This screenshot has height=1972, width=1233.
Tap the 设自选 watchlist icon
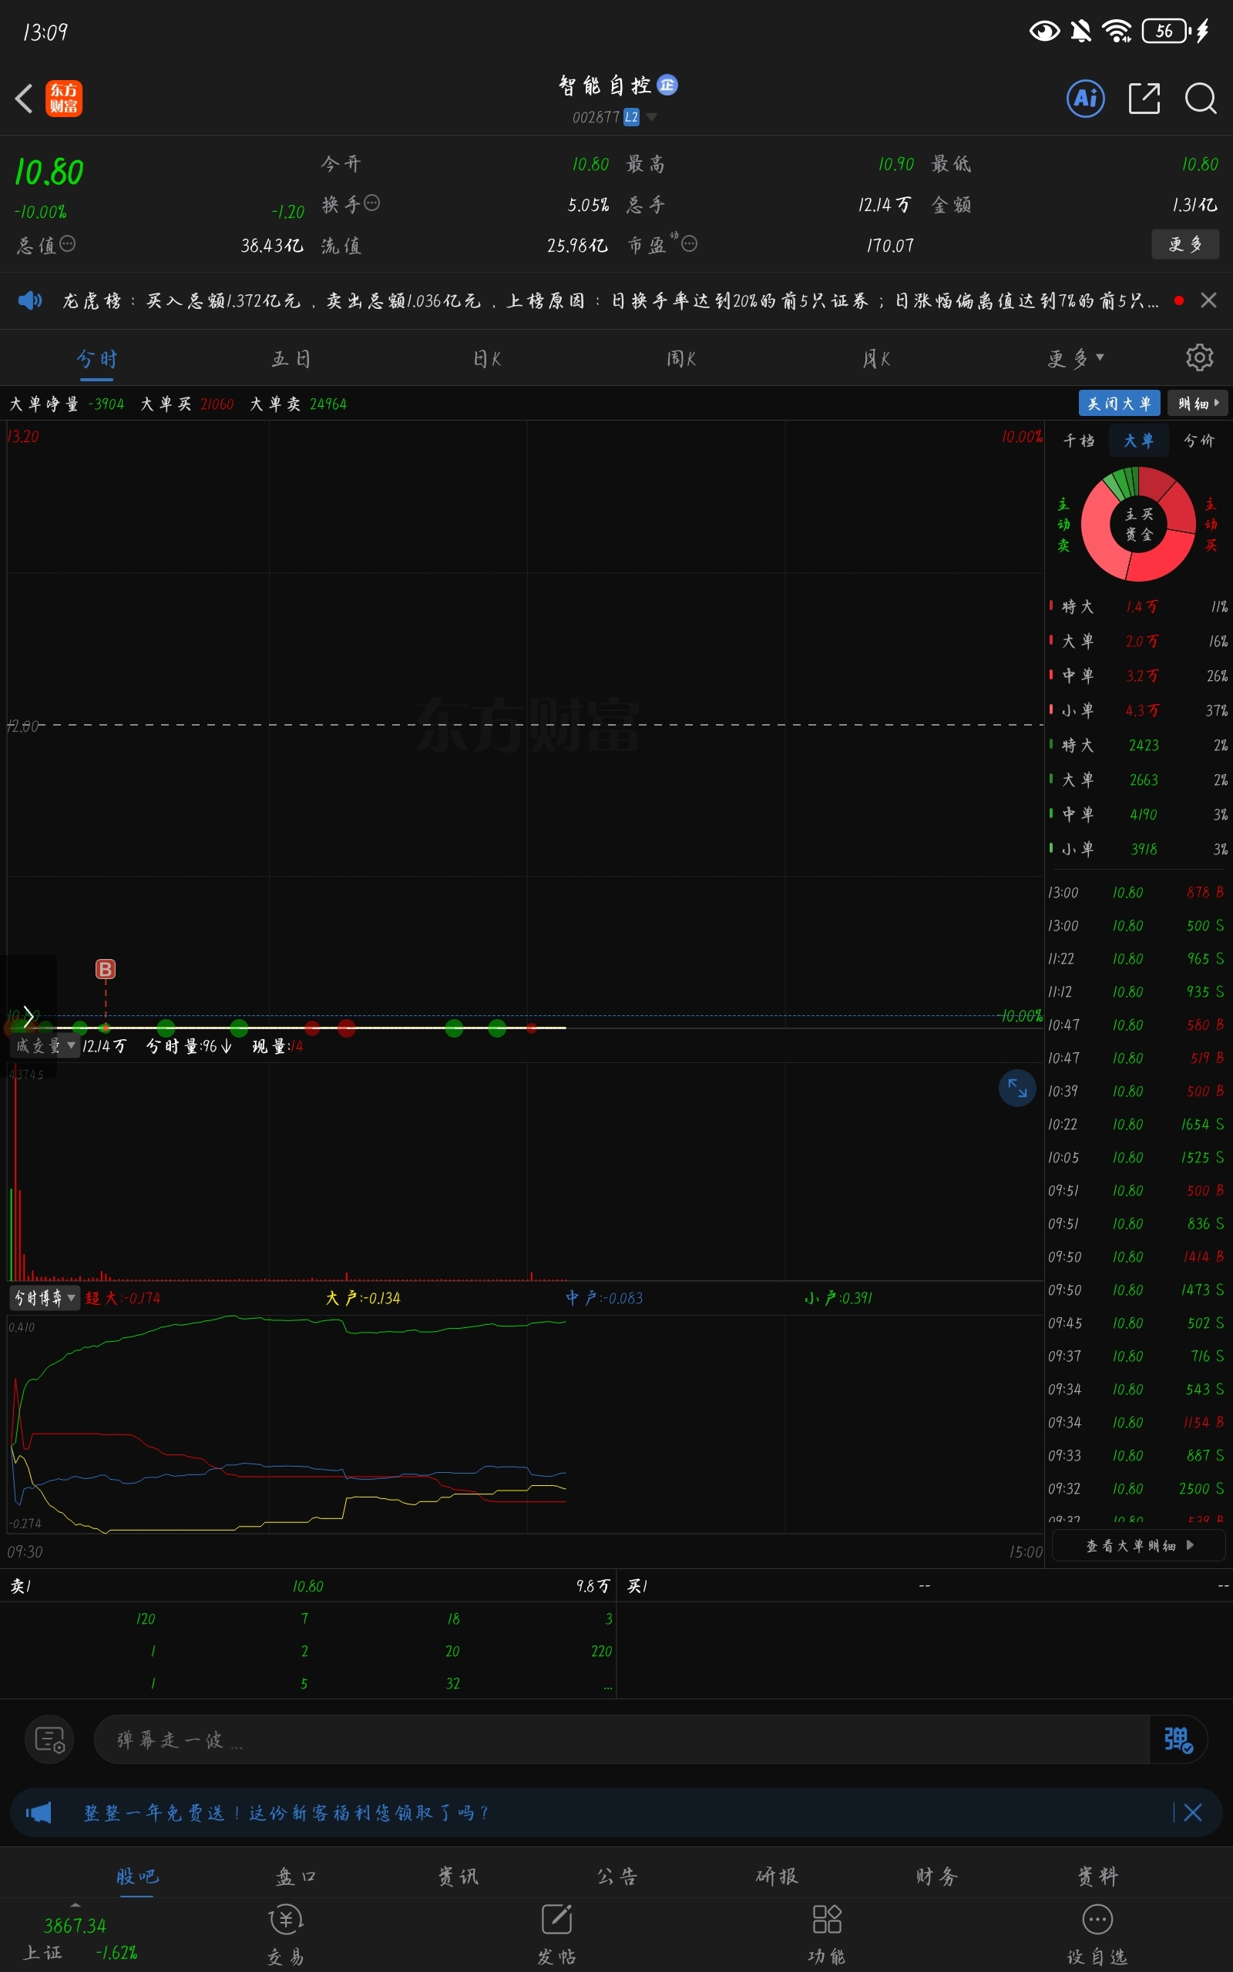1097,1919
